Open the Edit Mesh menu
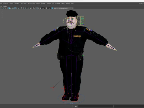The width and height of the screenshot is (144, 108). pyautogui.click(x=16, y=3)
